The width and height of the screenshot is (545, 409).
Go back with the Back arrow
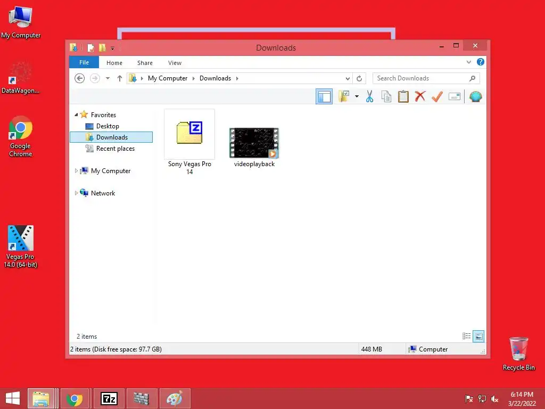point(80,78)
